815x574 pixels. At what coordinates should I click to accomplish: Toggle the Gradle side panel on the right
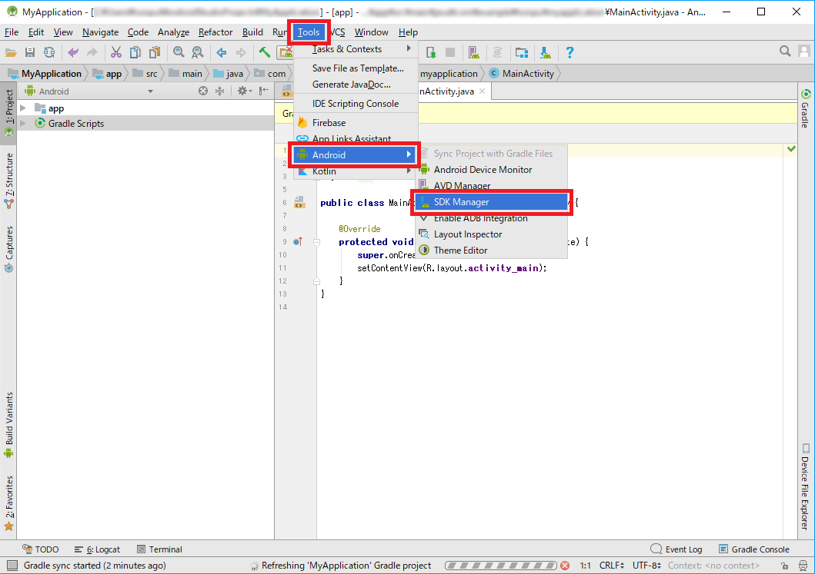coord(805,109)
